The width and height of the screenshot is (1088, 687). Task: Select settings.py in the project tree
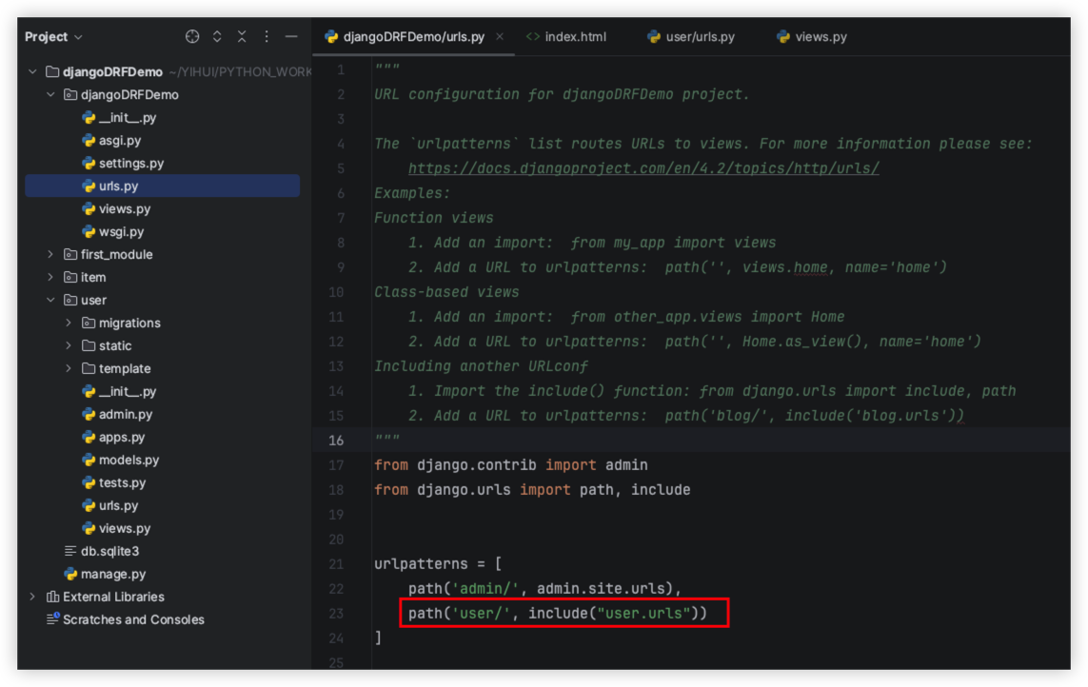pos(130,164)
